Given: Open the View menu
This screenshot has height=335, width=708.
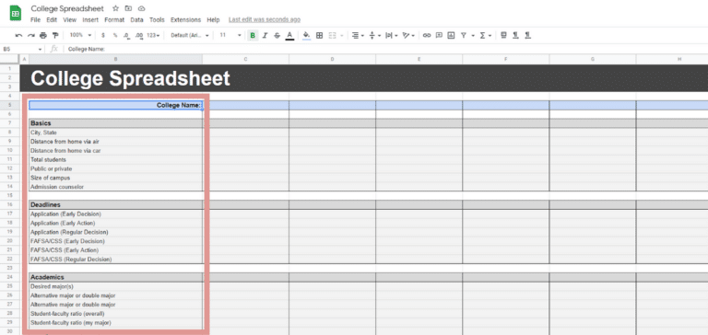Looking at the screenshot, I should tap(69, 20).
